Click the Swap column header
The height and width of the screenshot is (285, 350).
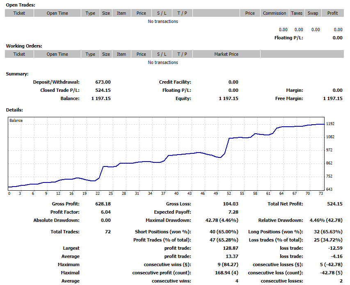click(x=313, y=13)
